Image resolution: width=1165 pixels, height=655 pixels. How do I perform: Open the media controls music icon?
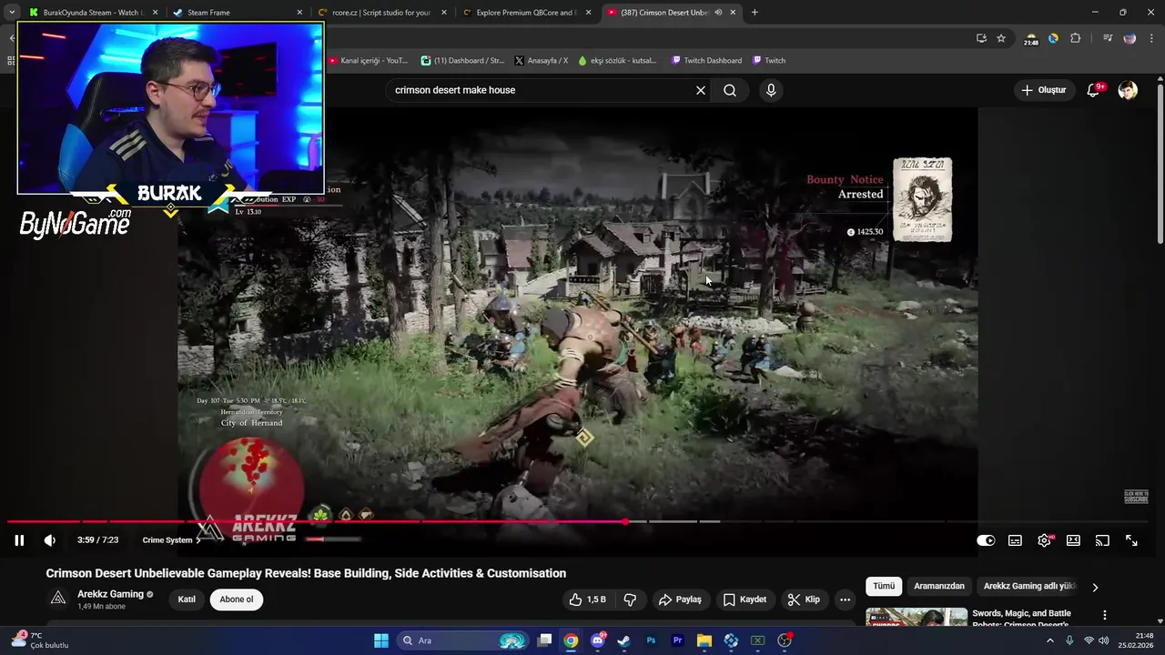point(1108,38)
